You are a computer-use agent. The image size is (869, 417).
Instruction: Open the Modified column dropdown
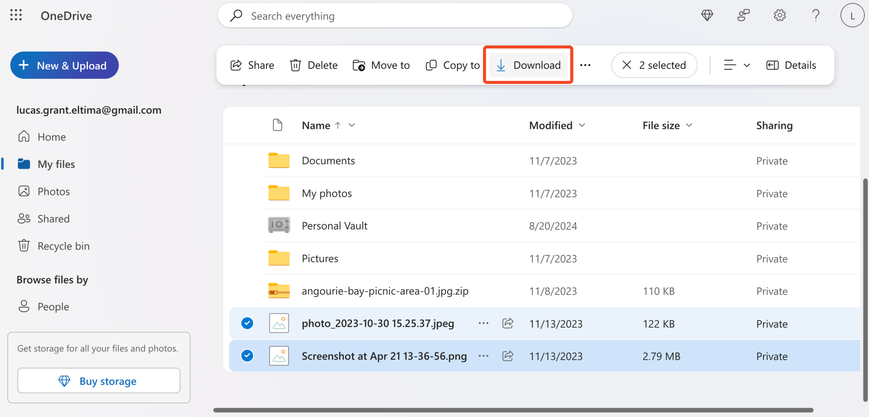[582, 125]
